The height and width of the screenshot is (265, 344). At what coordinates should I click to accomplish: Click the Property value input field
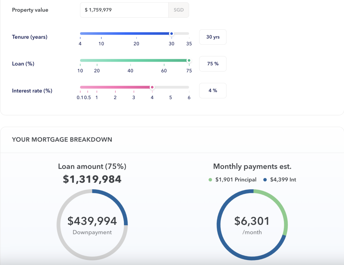click(x=124, y=10)
